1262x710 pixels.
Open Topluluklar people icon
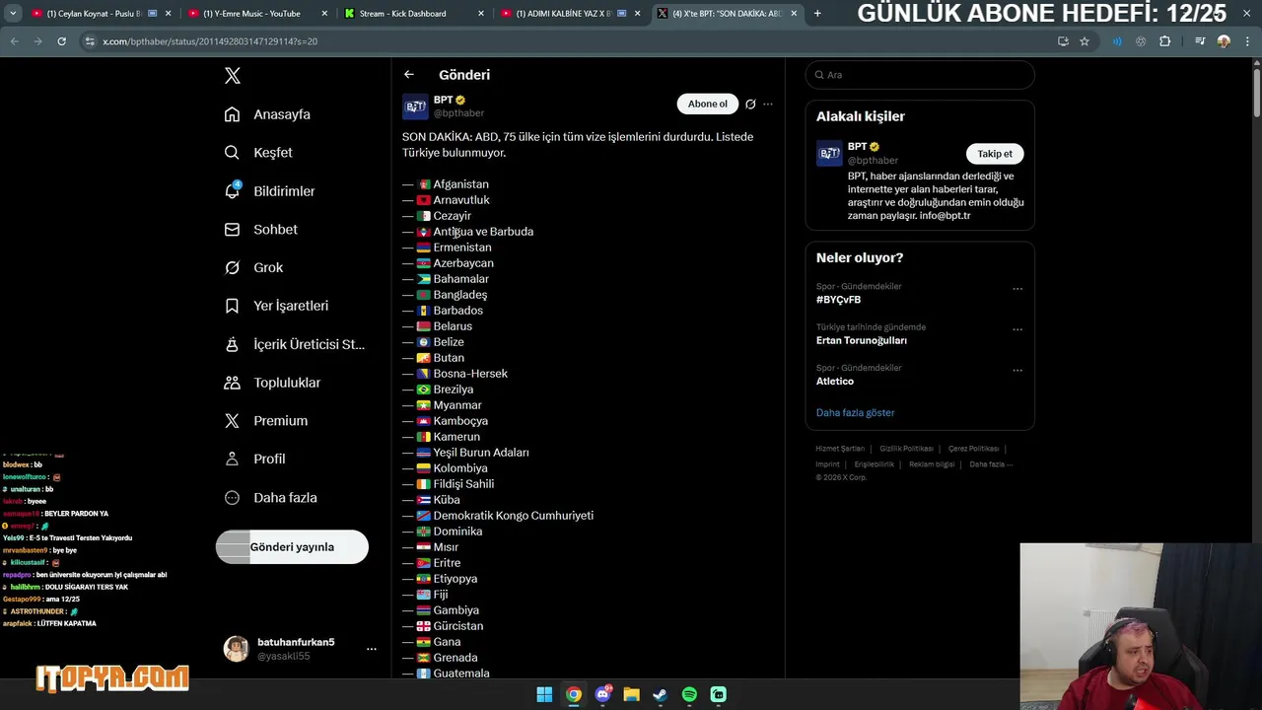232,383
